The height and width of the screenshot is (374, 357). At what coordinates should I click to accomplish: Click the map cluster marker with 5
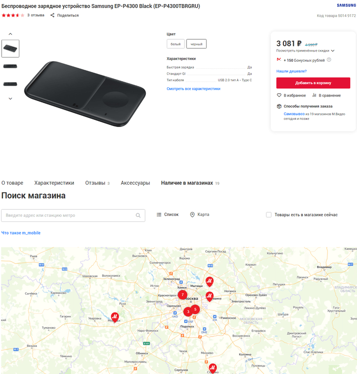coord(195,309)
